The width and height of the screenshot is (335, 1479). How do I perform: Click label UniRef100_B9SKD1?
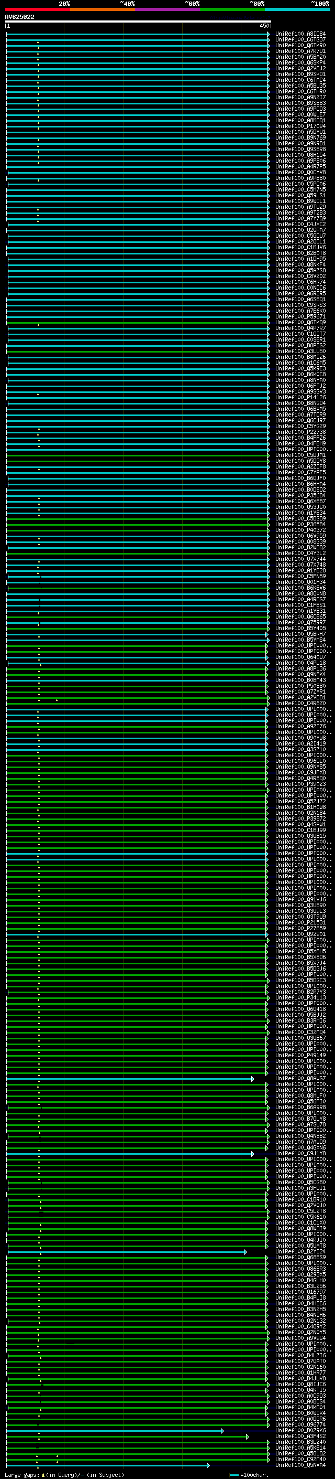tap(300, 74)
